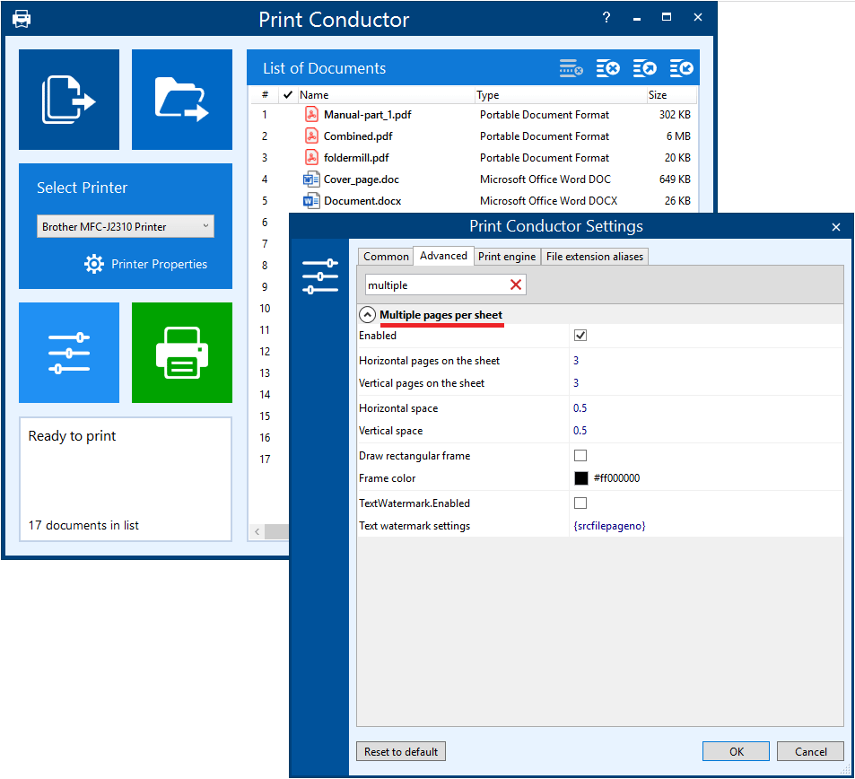Tick the TextWatermark.Enabled checkbox
855x779 pixels.
[580, 503]
